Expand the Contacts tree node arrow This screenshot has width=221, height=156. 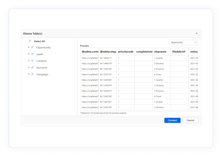click(29, 61)
